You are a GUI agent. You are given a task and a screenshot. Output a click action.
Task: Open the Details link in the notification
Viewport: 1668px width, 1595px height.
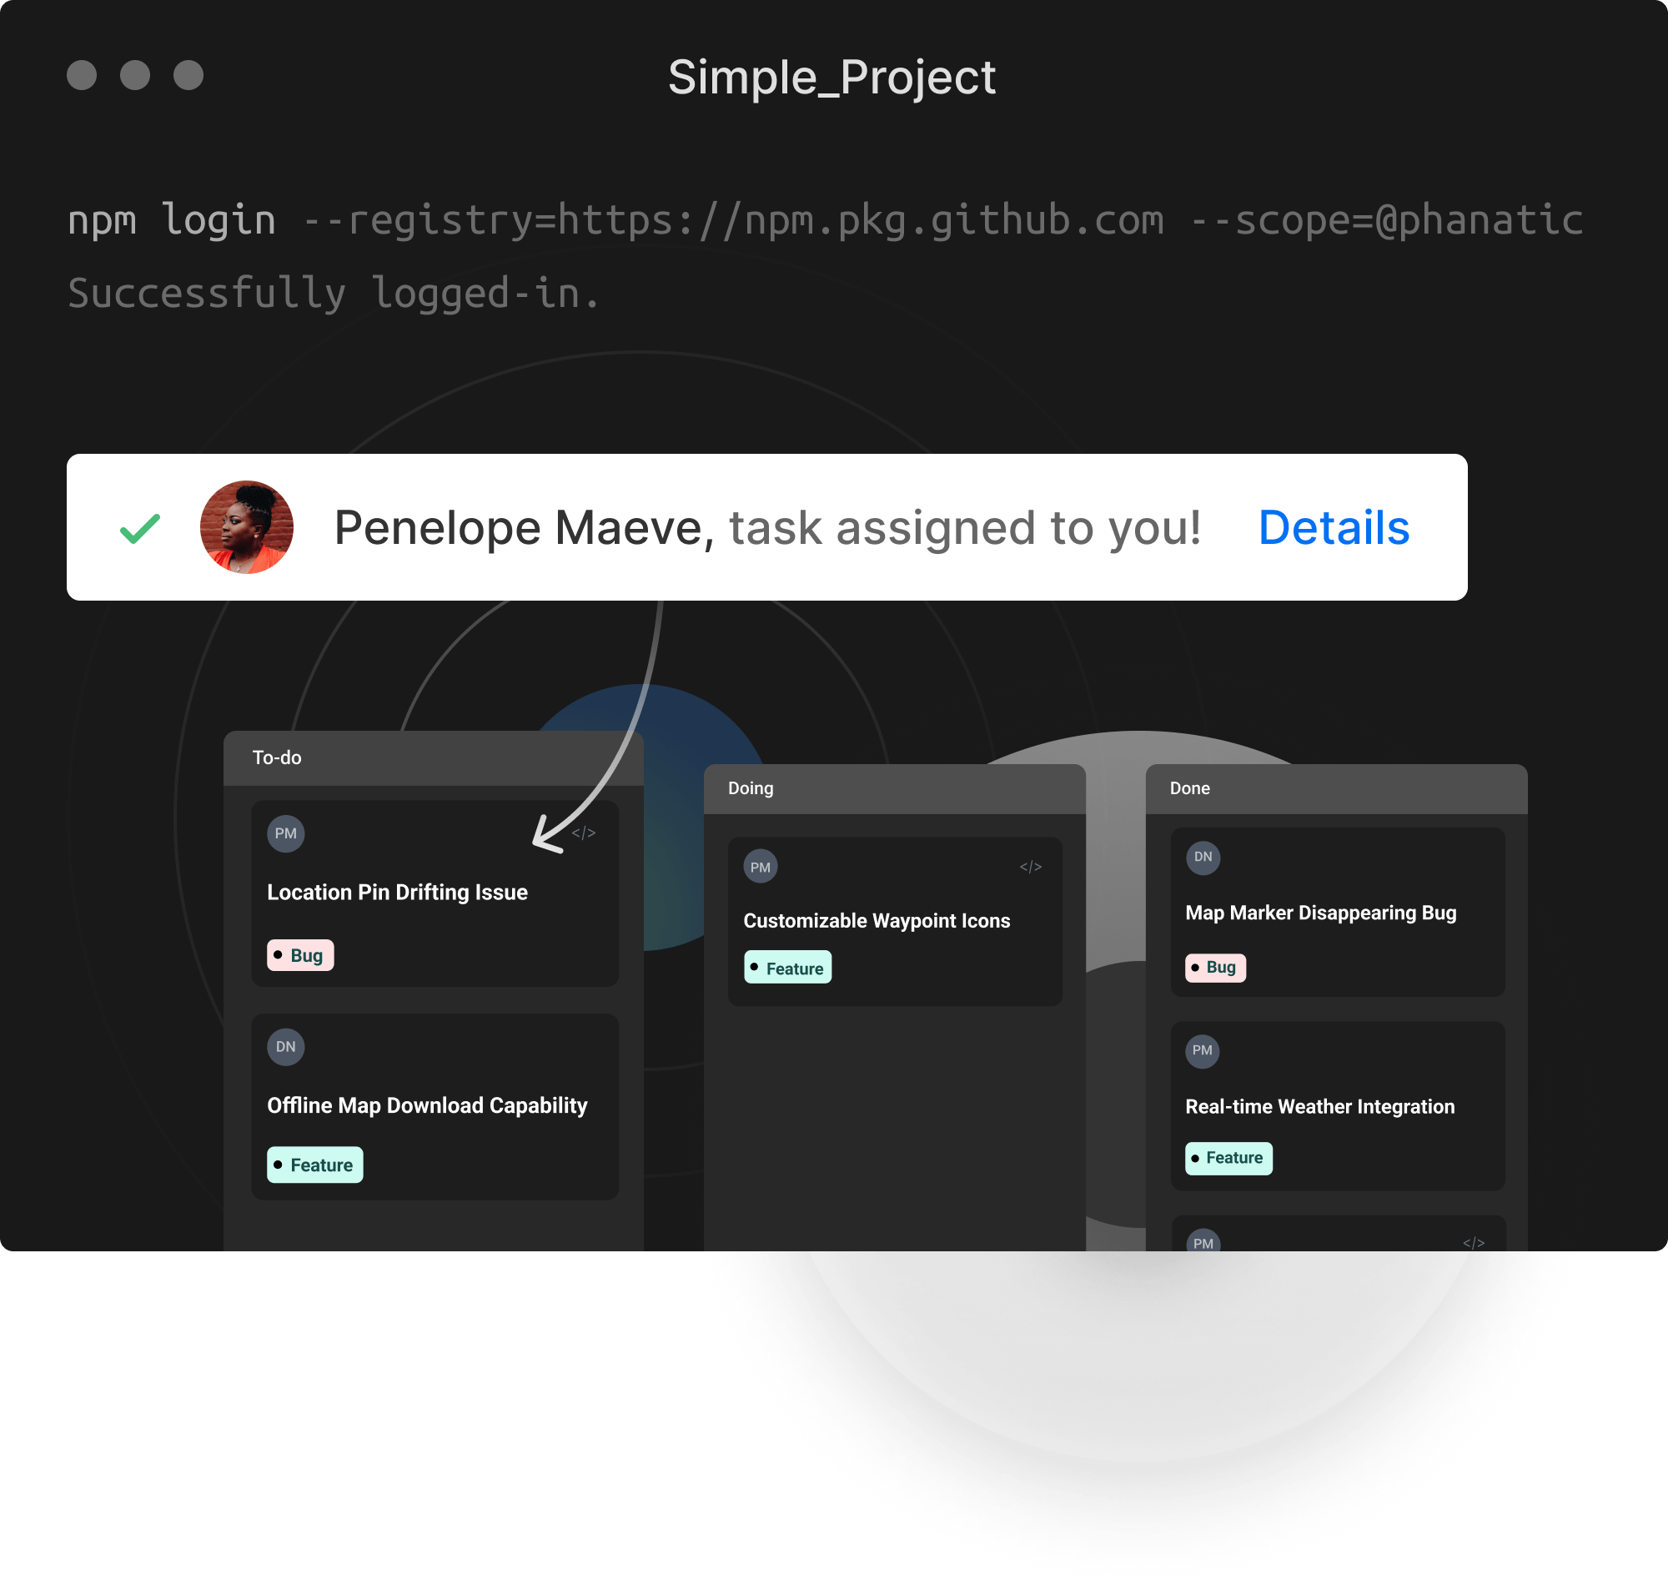1333,527
